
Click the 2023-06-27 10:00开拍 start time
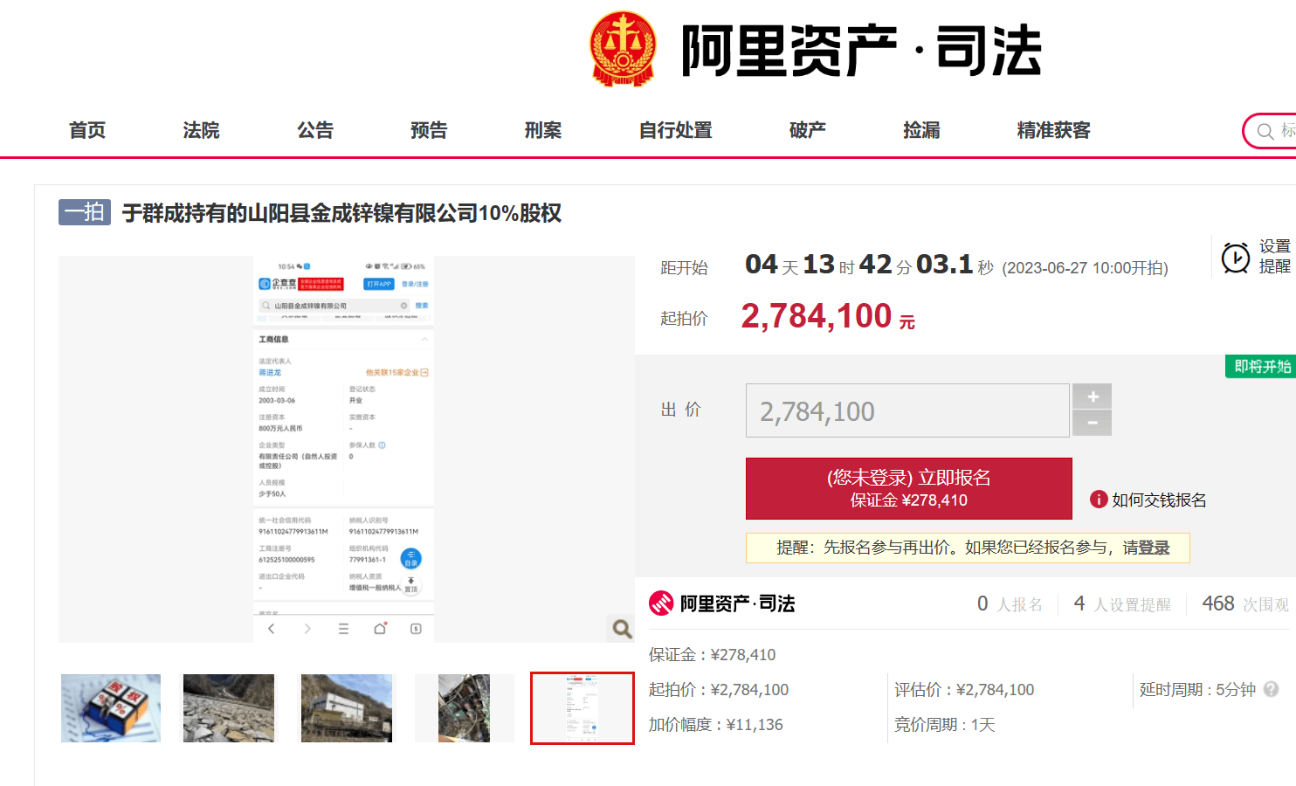pyautogui.click(x=1085, y=268)
